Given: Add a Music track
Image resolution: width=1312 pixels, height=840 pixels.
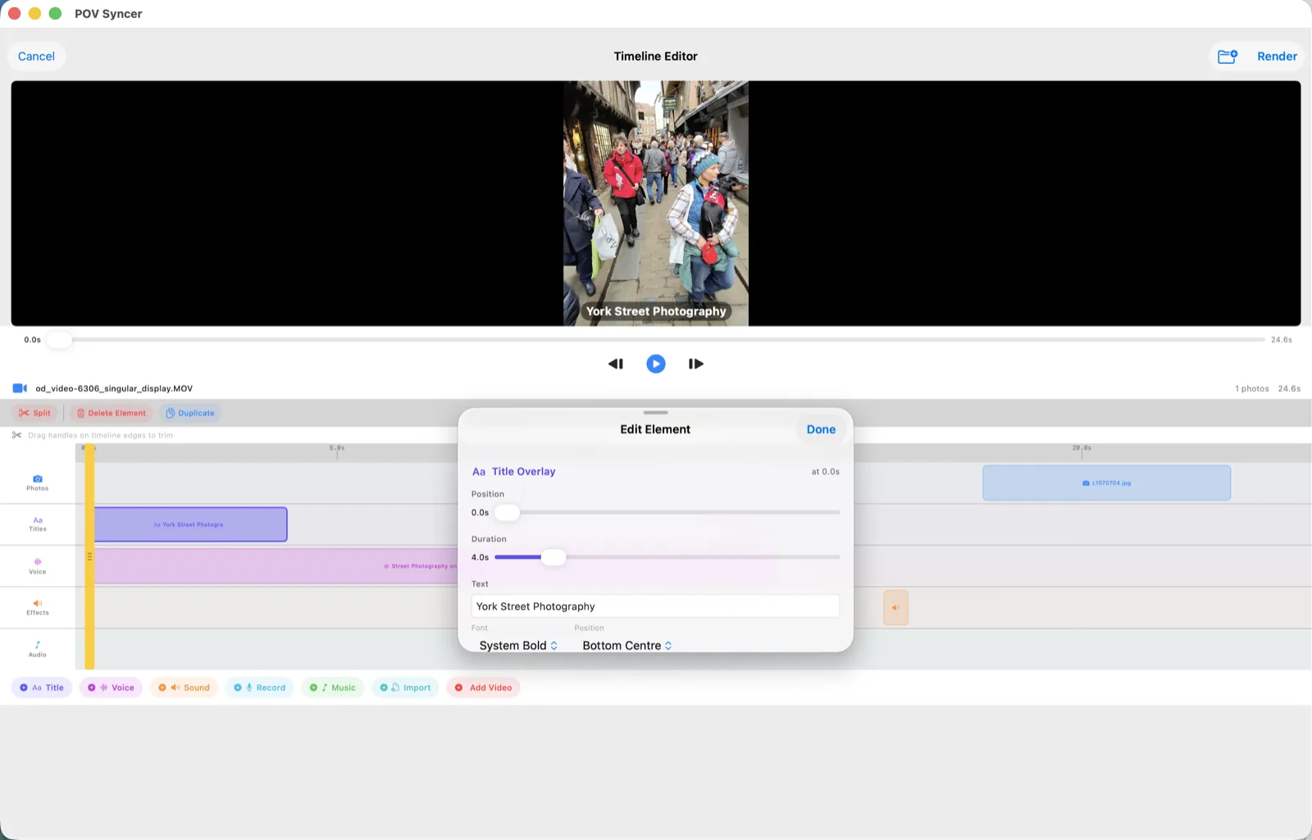Looking at the screenshot, I should tap(332, 688).
